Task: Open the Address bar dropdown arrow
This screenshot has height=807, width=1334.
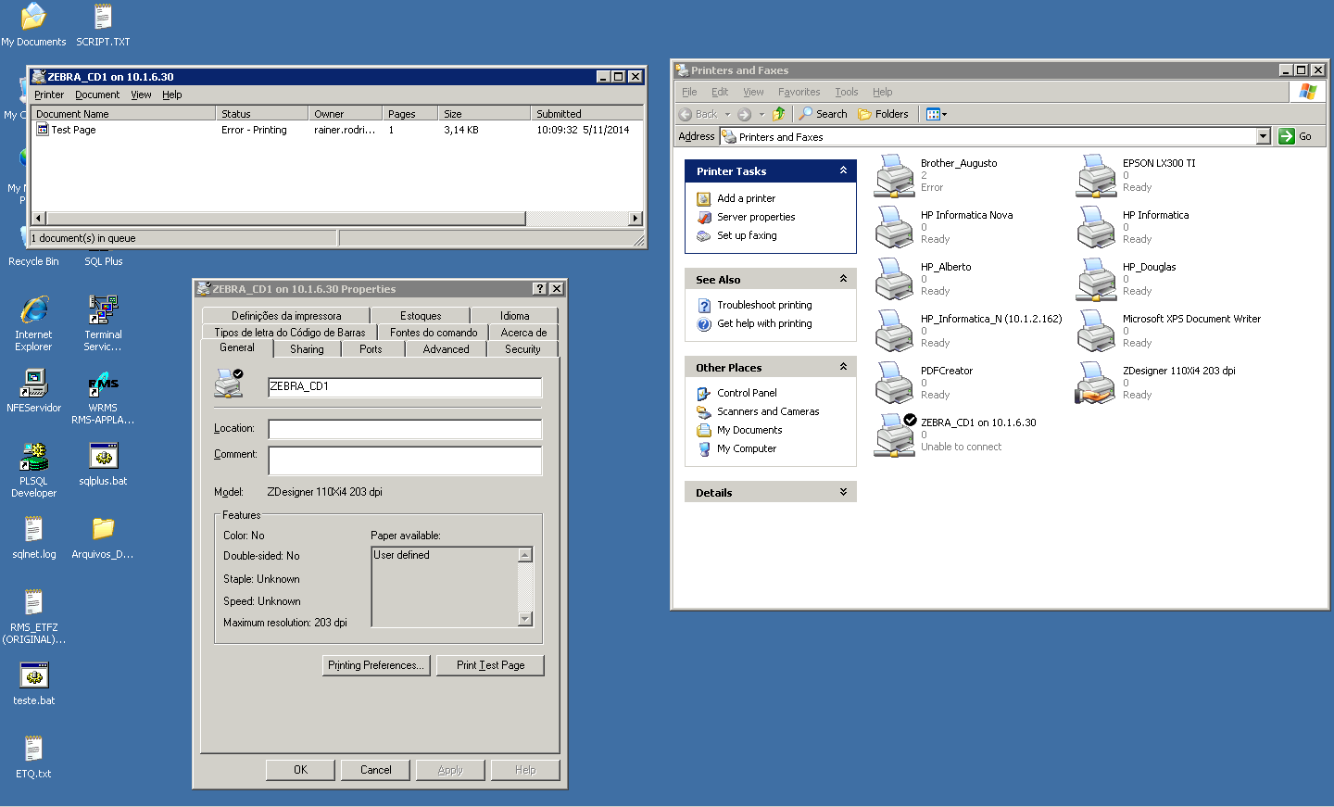Action: [x=1263, y=136]
